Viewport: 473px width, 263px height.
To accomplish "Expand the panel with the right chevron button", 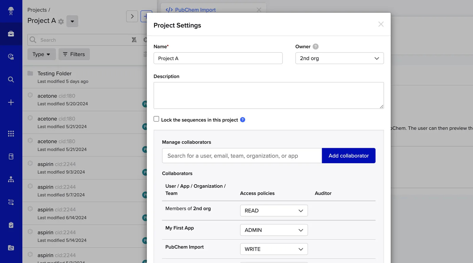I will tap(132, 16).
